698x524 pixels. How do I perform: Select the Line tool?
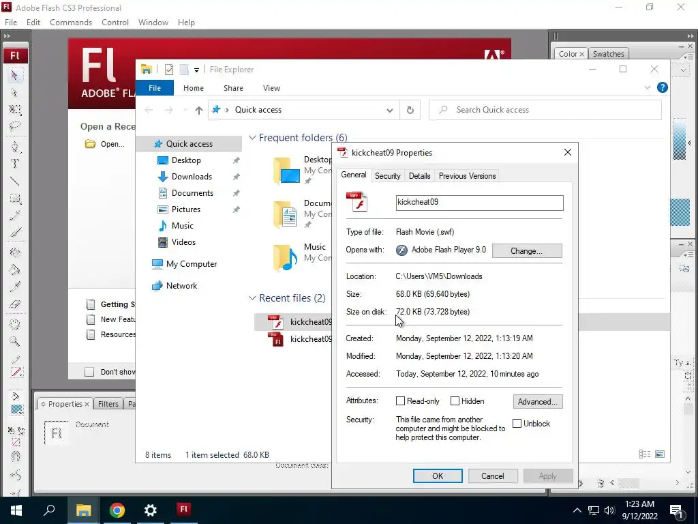coord(15,181)
